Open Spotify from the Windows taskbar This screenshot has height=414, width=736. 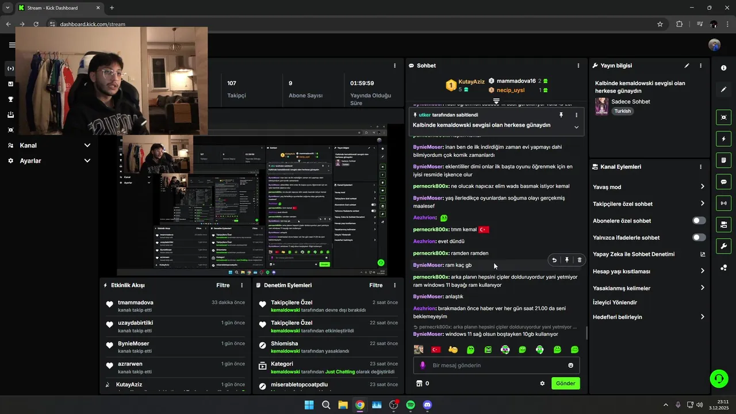(411, 405)
